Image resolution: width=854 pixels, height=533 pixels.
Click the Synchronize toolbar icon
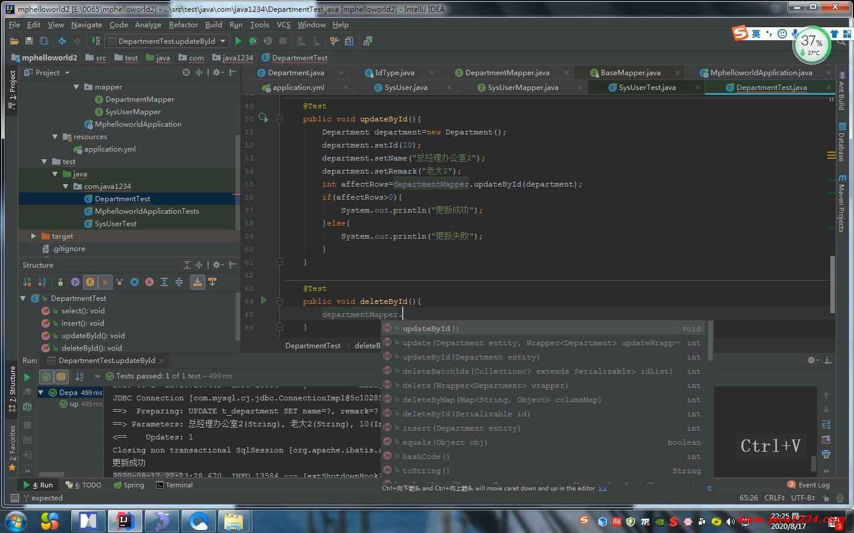43,41
